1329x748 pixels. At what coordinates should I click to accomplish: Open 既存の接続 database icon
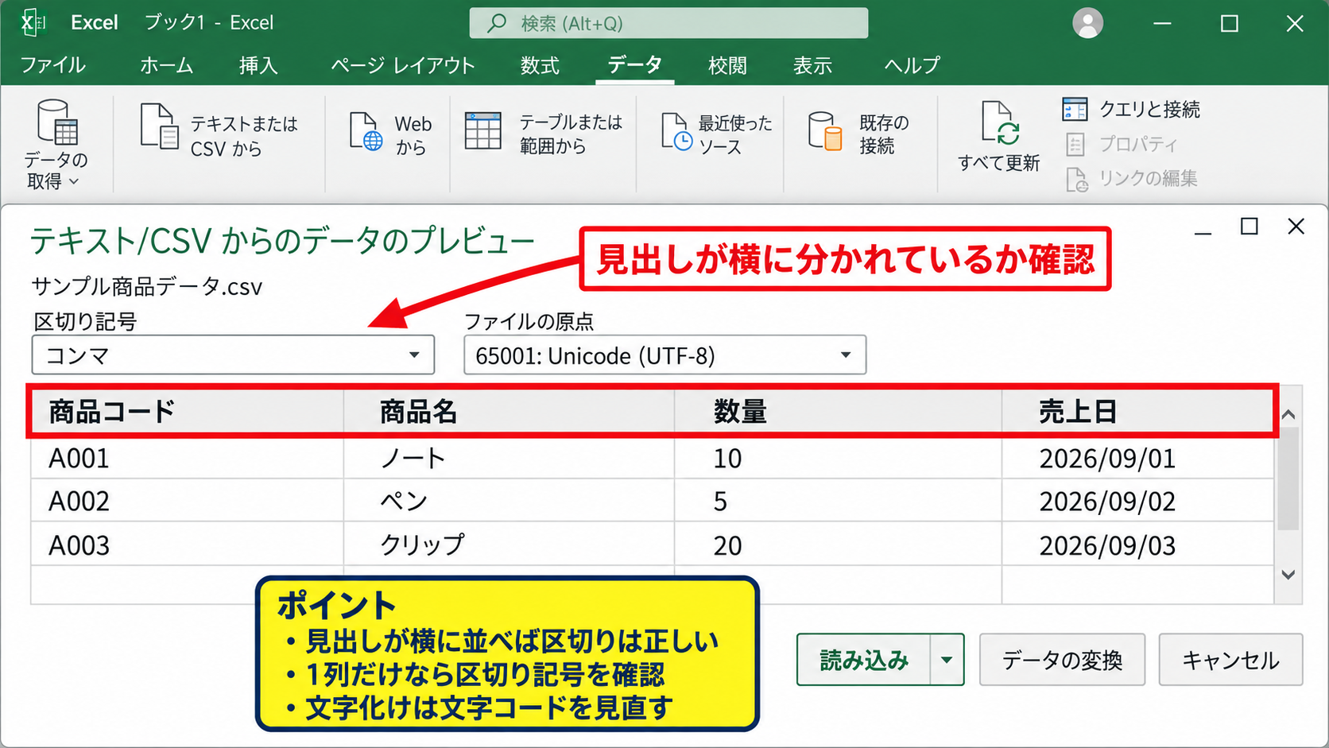coord(825,131)
